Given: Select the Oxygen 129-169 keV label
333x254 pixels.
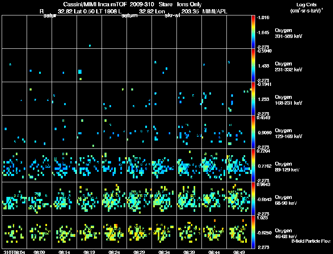Looking at the screenshot, I should tap(288, 133).
